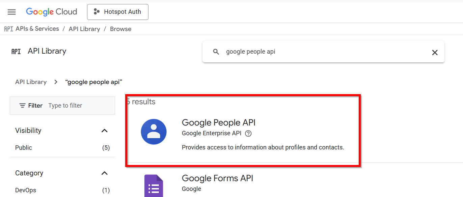Click the Google People API contact icon
This screenshot has width=463, height=197.
click(x=154, y=132)
